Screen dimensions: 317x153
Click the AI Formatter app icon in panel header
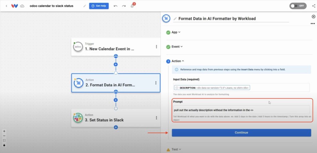pyautogui.click(x=166, y=19)
